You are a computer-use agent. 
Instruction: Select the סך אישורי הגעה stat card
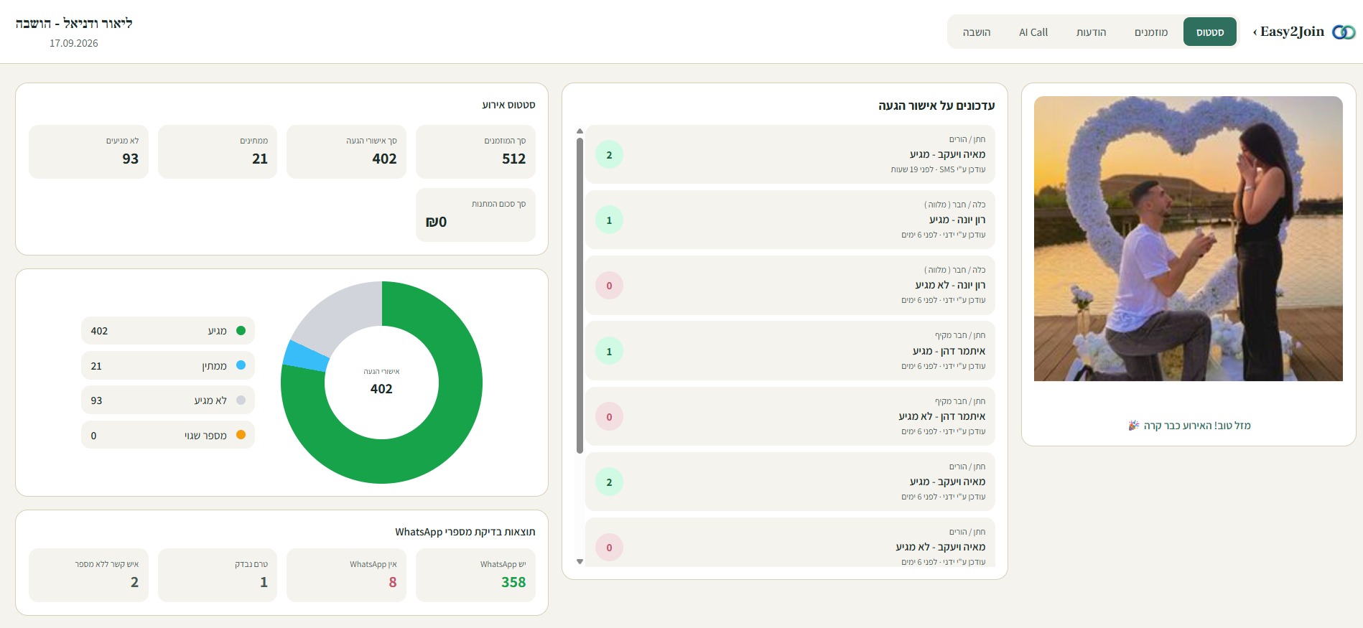346,151
